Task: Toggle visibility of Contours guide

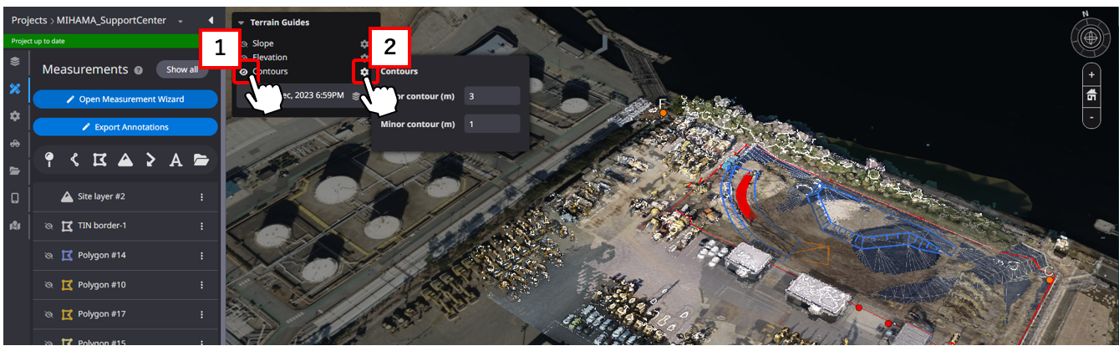Action: pyautogui.click(x=243, y=72)
